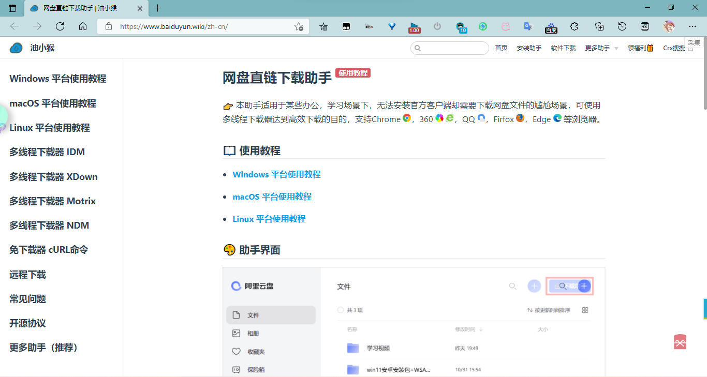The height and width of the screenshot is (377, 707).
Task: Add this page to favorites star
Action: [x=299, y=26]
